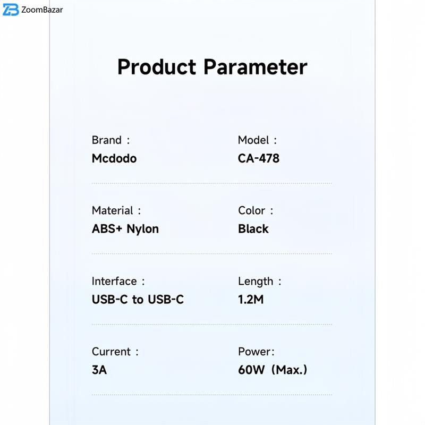Click the Power label
The height and width of the screenshot is (425, 425).
(256, 352)
